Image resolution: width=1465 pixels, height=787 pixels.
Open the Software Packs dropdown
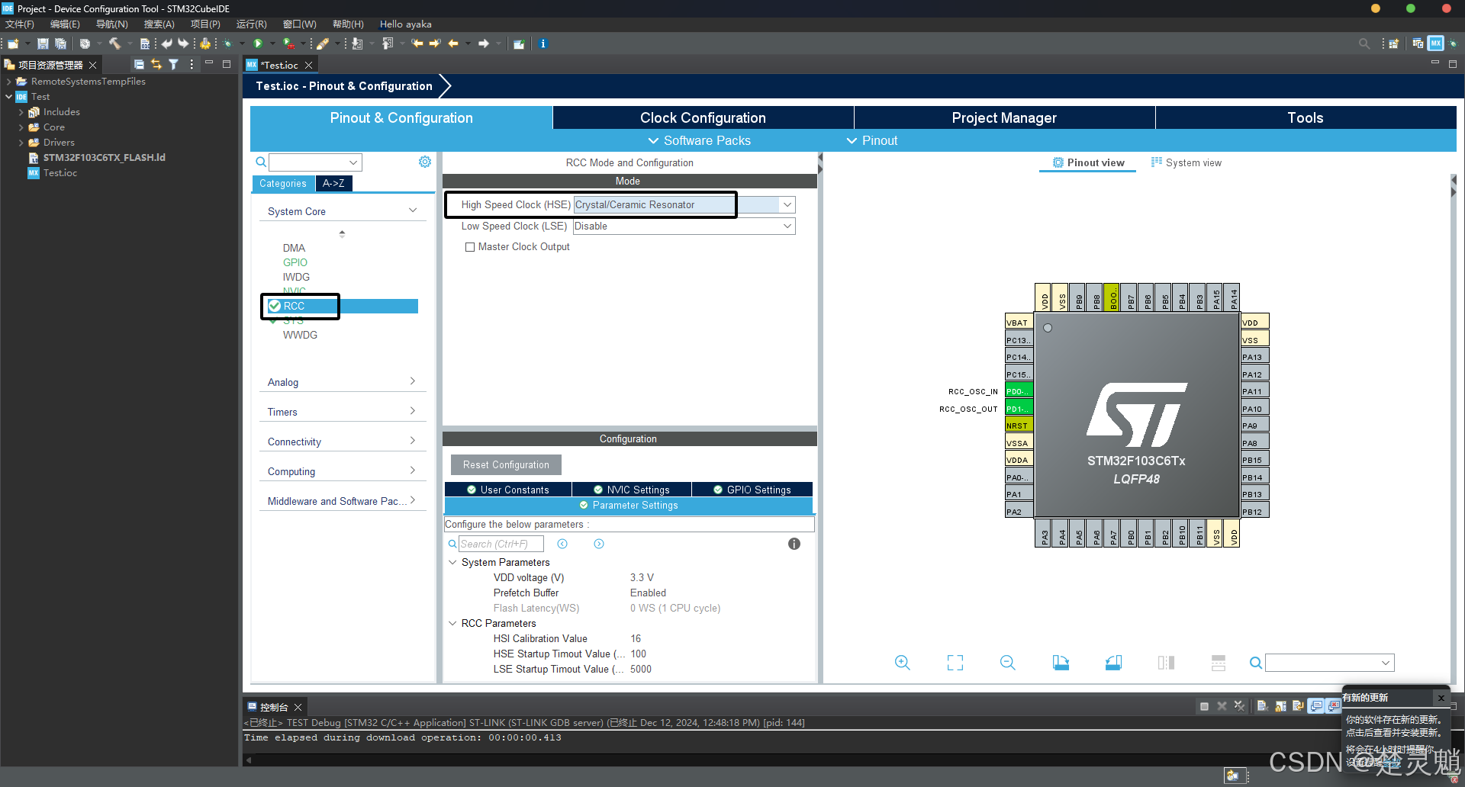699,140
